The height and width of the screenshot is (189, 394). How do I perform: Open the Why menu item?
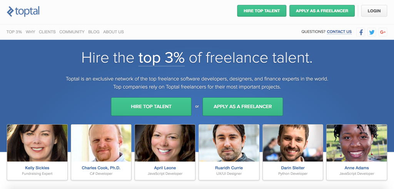[30, 32]
